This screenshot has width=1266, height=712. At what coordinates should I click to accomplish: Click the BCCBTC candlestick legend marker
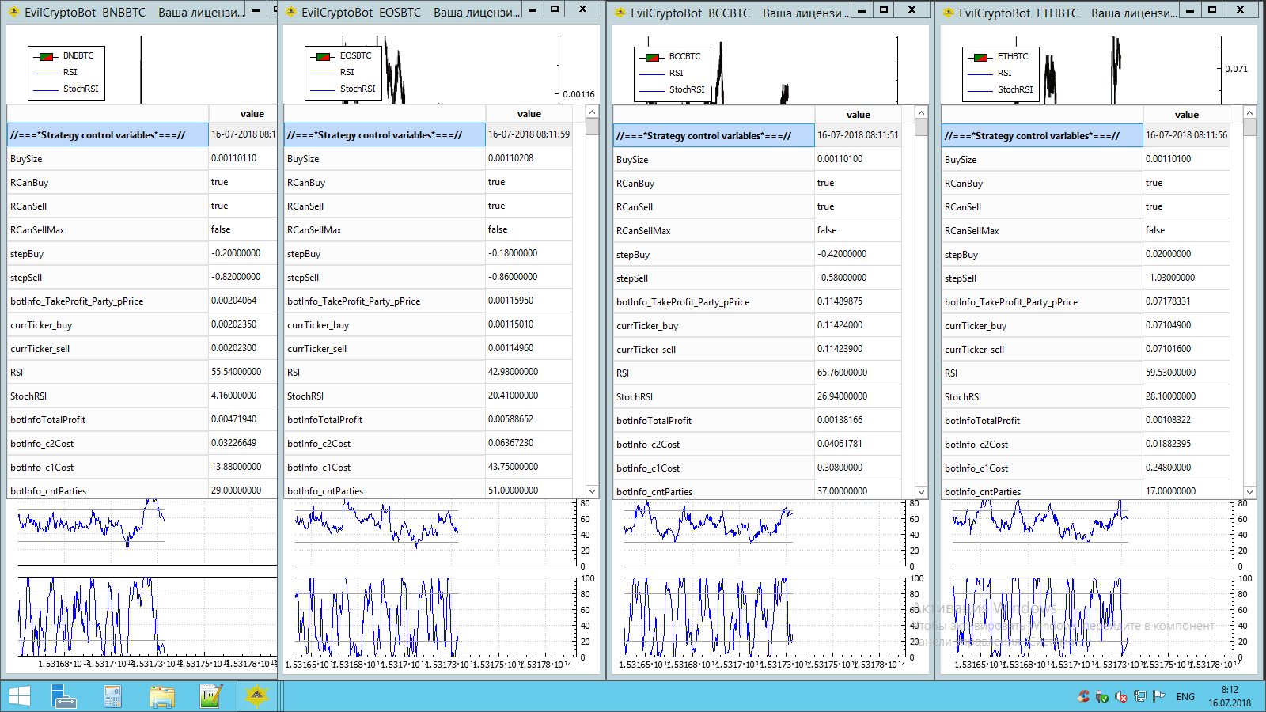tap(652, 57)
